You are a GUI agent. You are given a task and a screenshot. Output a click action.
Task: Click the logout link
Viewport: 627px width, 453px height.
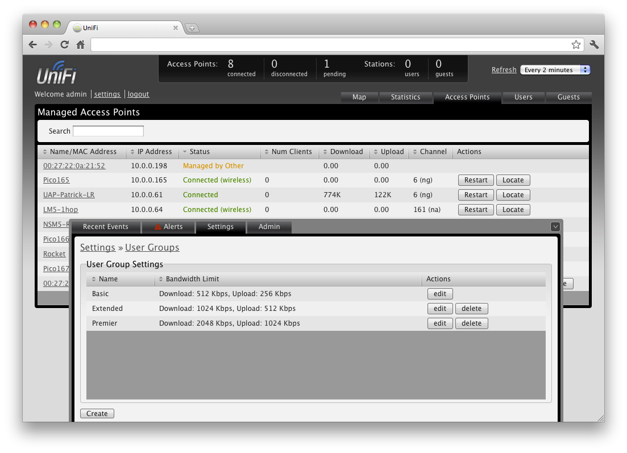tap(138, 94)
